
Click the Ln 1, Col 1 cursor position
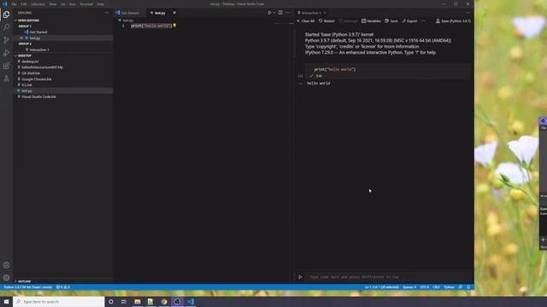point(382,287)
